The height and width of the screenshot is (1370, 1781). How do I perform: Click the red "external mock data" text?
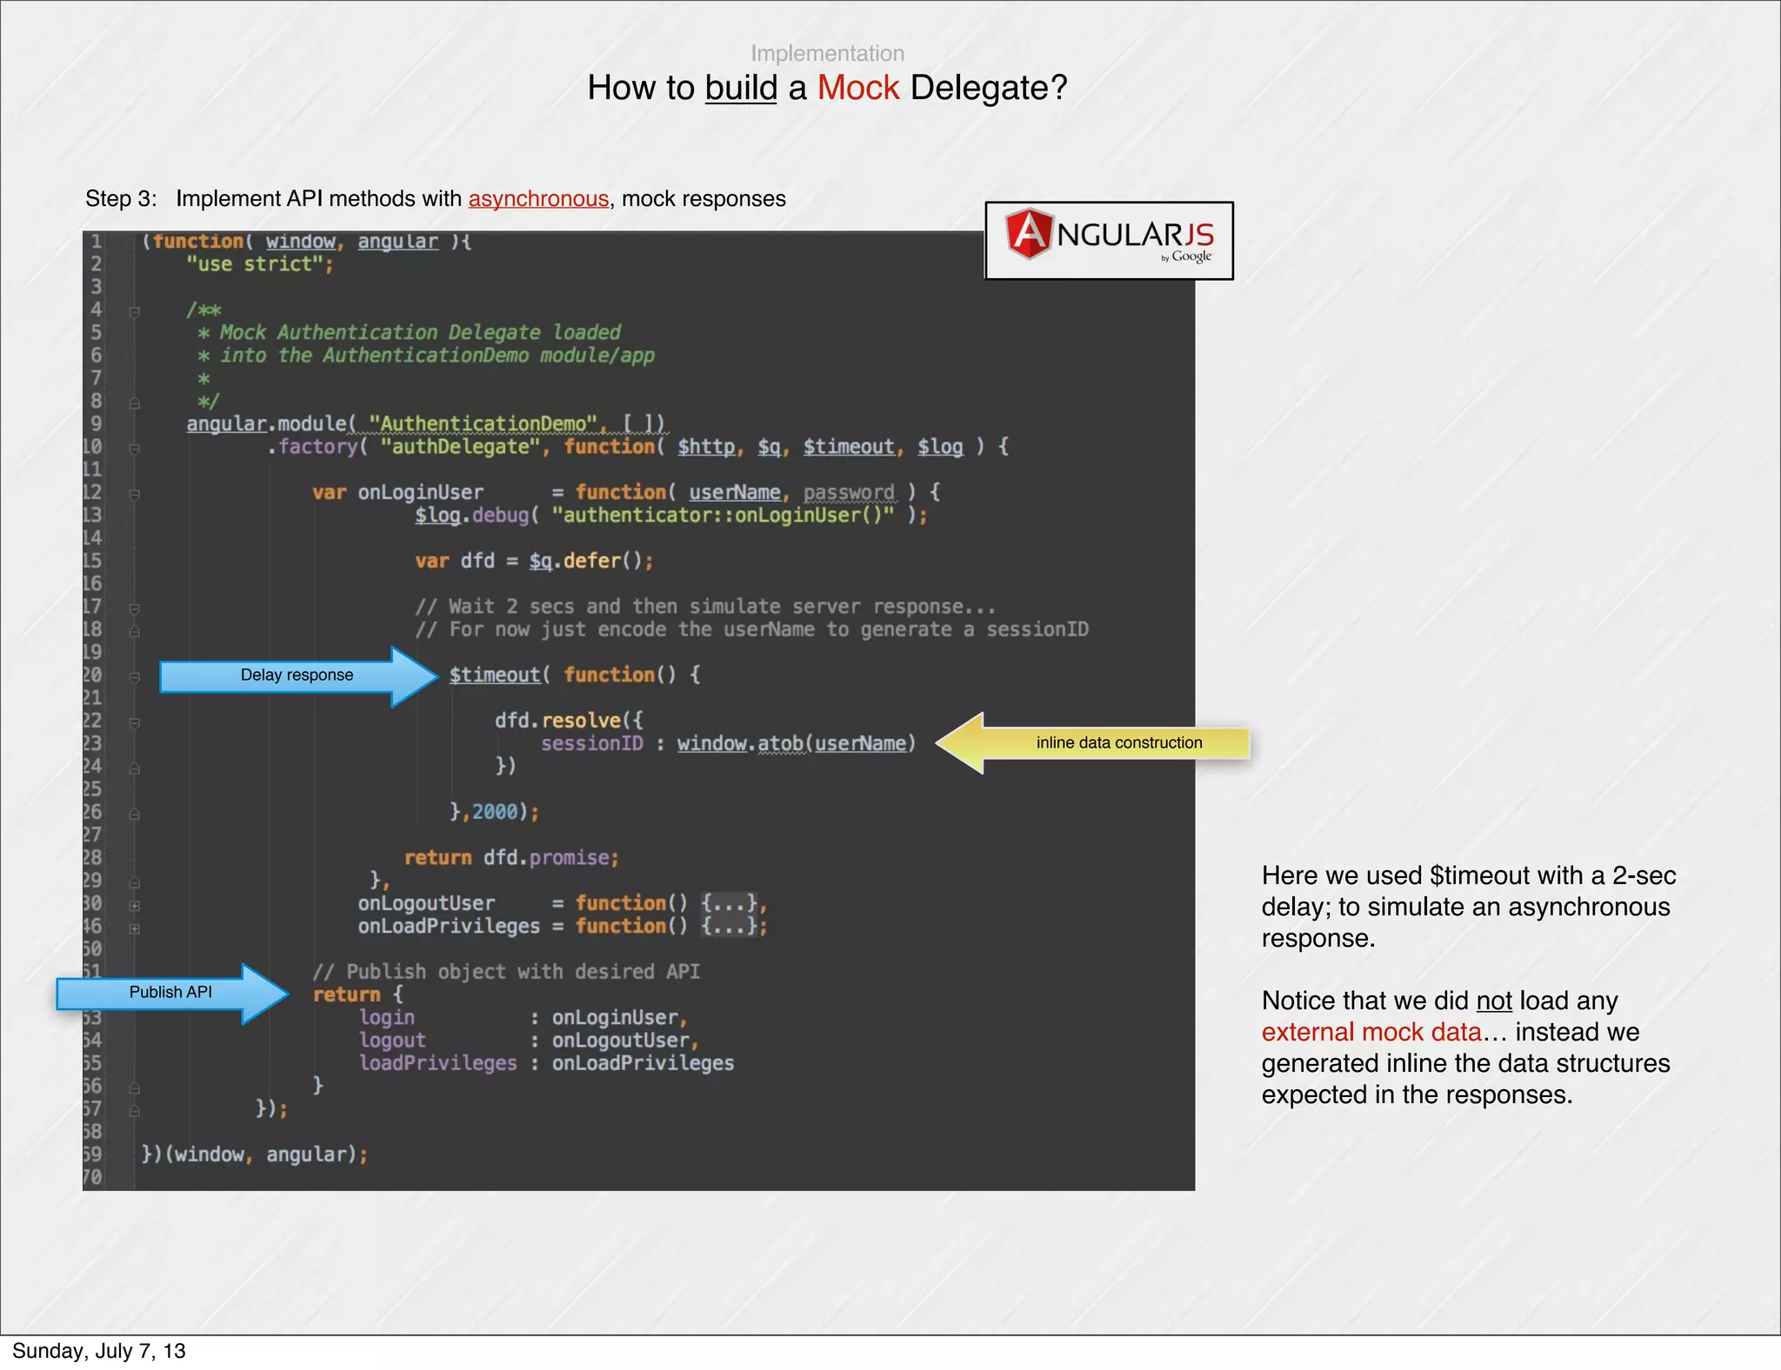(x=1371, y=1032)
